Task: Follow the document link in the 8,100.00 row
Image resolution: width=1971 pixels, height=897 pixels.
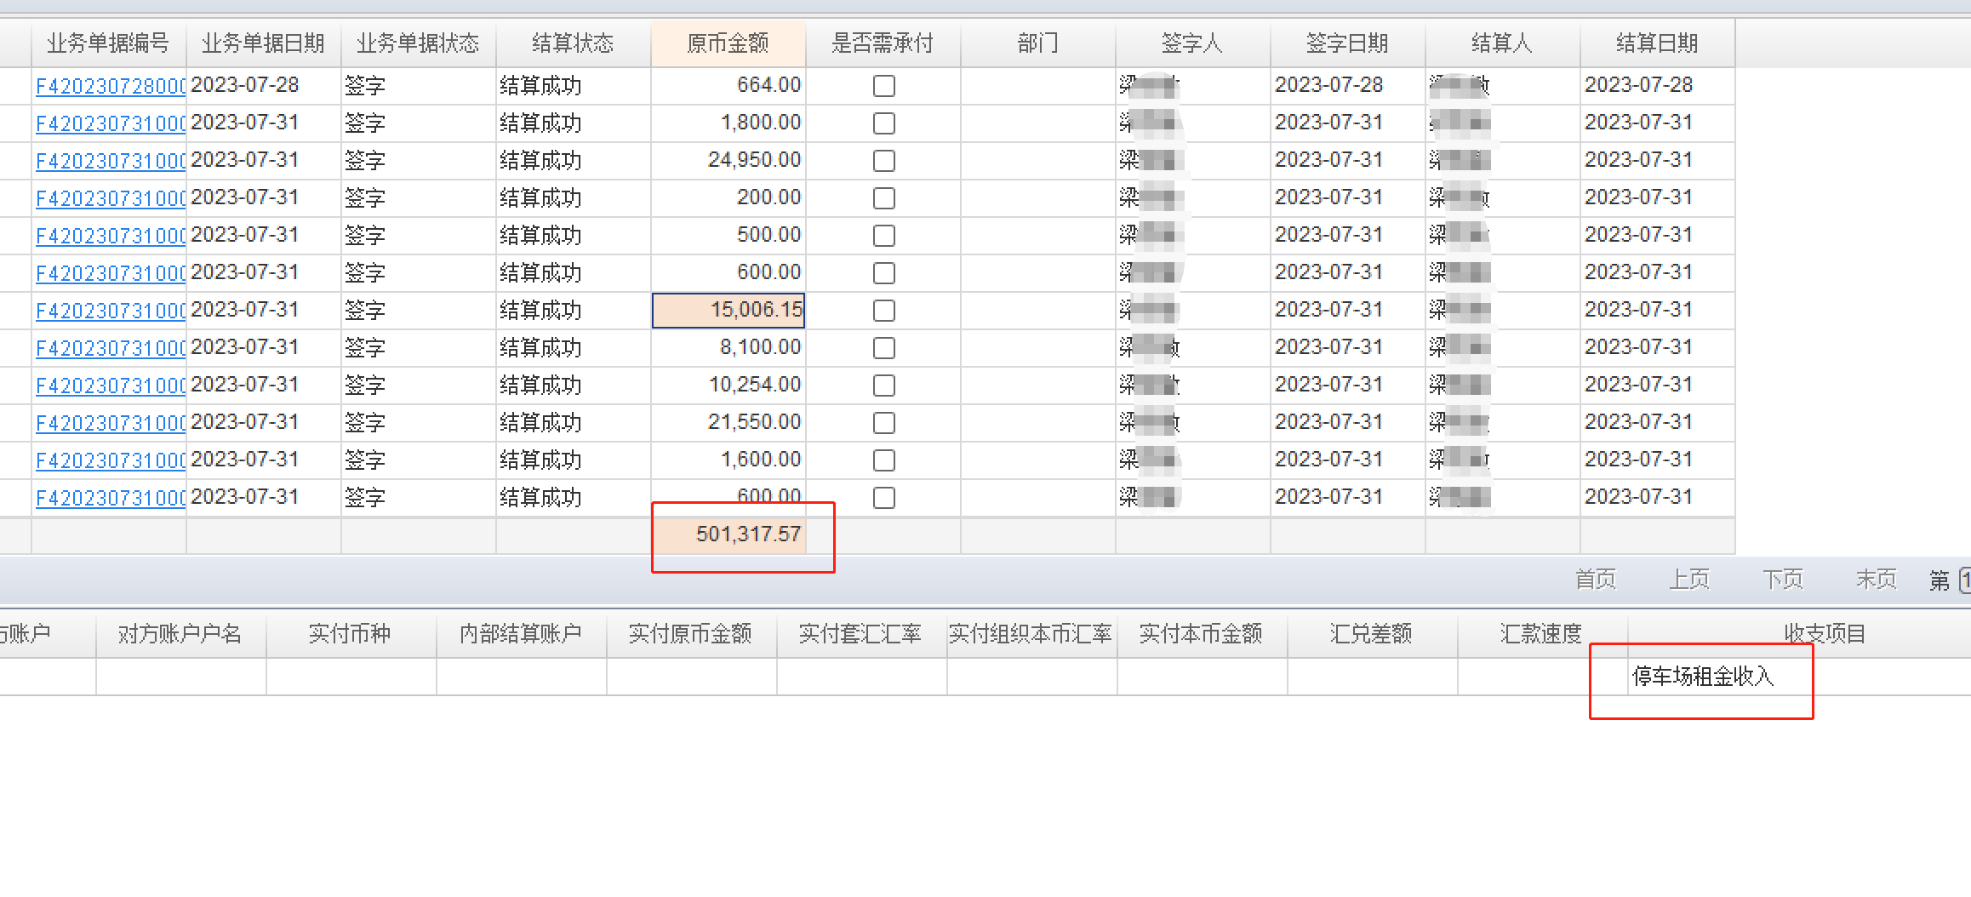Action: [x=111, y=348]
